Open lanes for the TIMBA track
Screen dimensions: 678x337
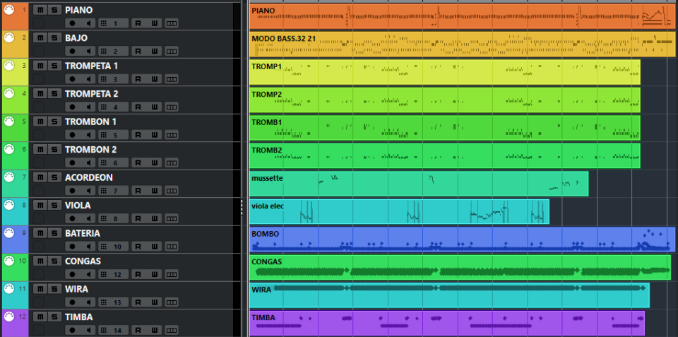pos(172,330)
